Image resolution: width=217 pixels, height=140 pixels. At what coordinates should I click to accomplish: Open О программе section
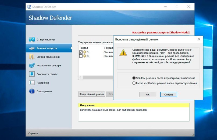point(49,91)
